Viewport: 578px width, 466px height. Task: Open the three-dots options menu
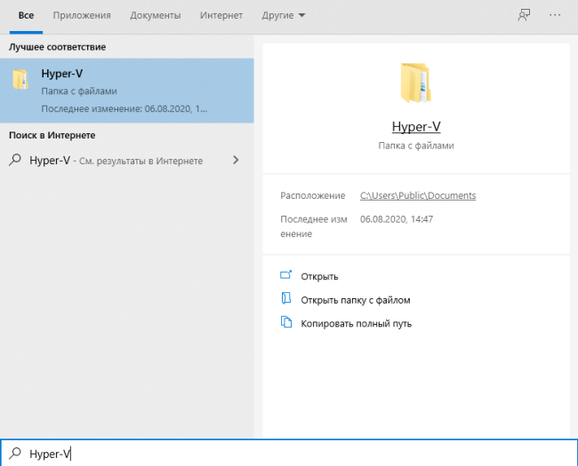click(x=555, y=15)
